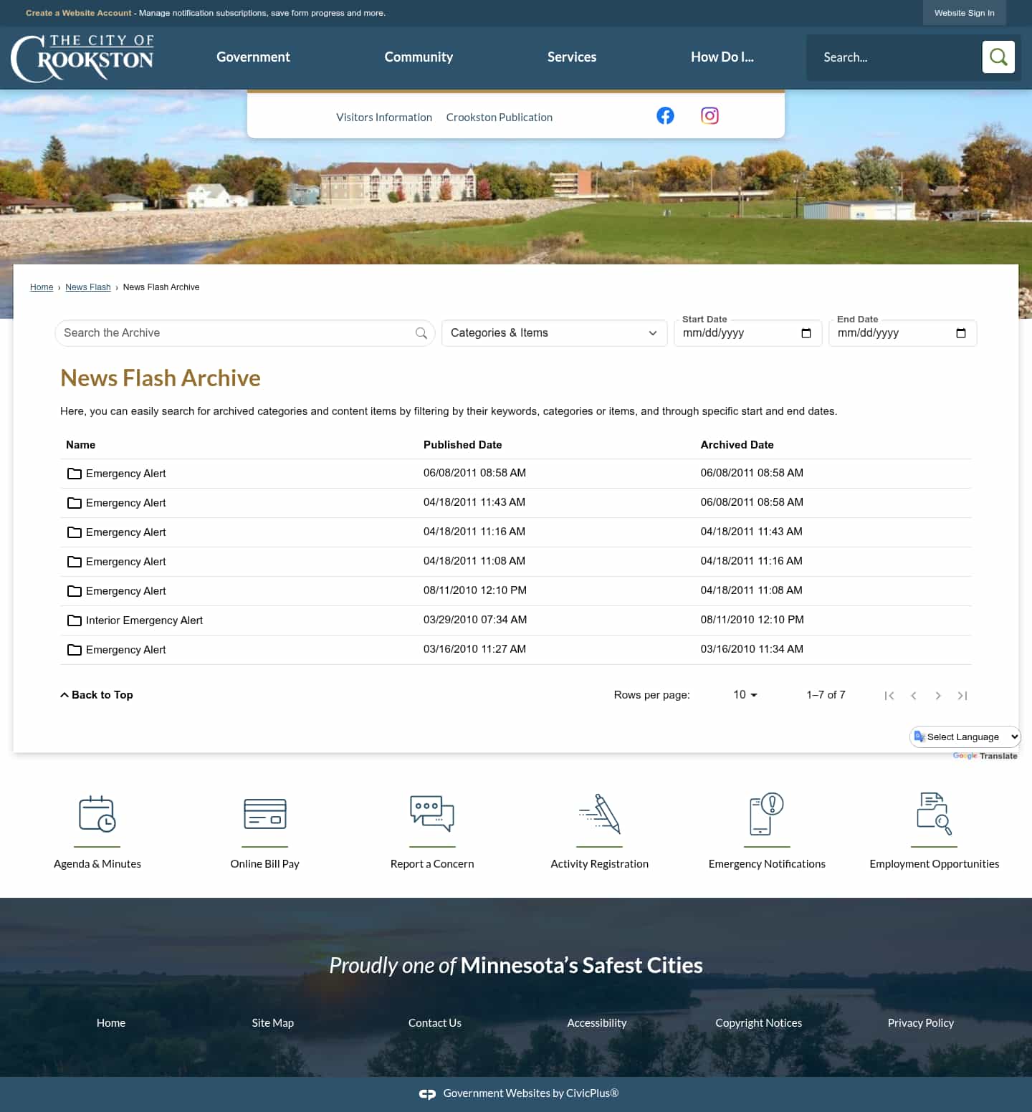This screenshot has width=1032, height=1112.
Task: Click the archive search magnifier icon
Action: point(421,333)
